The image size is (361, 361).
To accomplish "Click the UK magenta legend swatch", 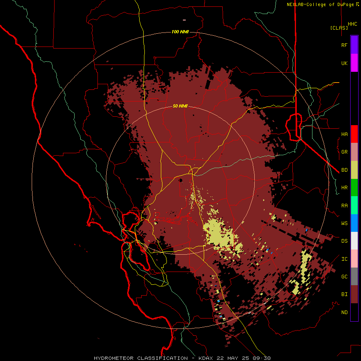I will pyautogui.click(x=354, y=63).
